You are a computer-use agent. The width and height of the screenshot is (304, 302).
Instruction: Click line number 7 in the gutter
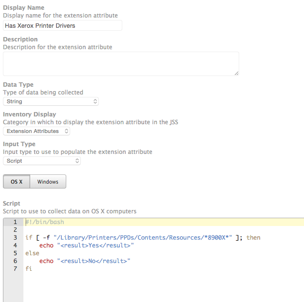pyautogui.click(x=15, y=269)
